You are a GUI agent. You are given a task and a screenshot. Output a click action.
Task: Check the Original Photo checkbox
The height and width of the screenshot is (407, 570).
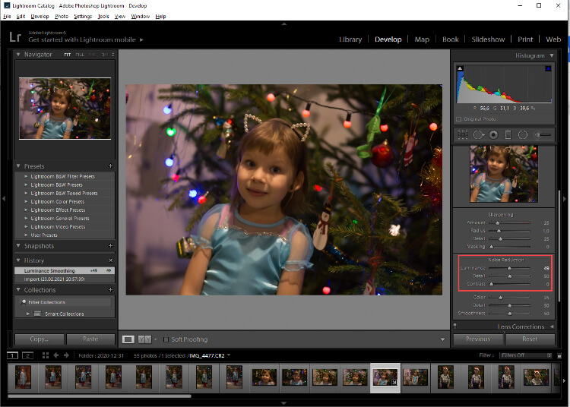[459, 119]
